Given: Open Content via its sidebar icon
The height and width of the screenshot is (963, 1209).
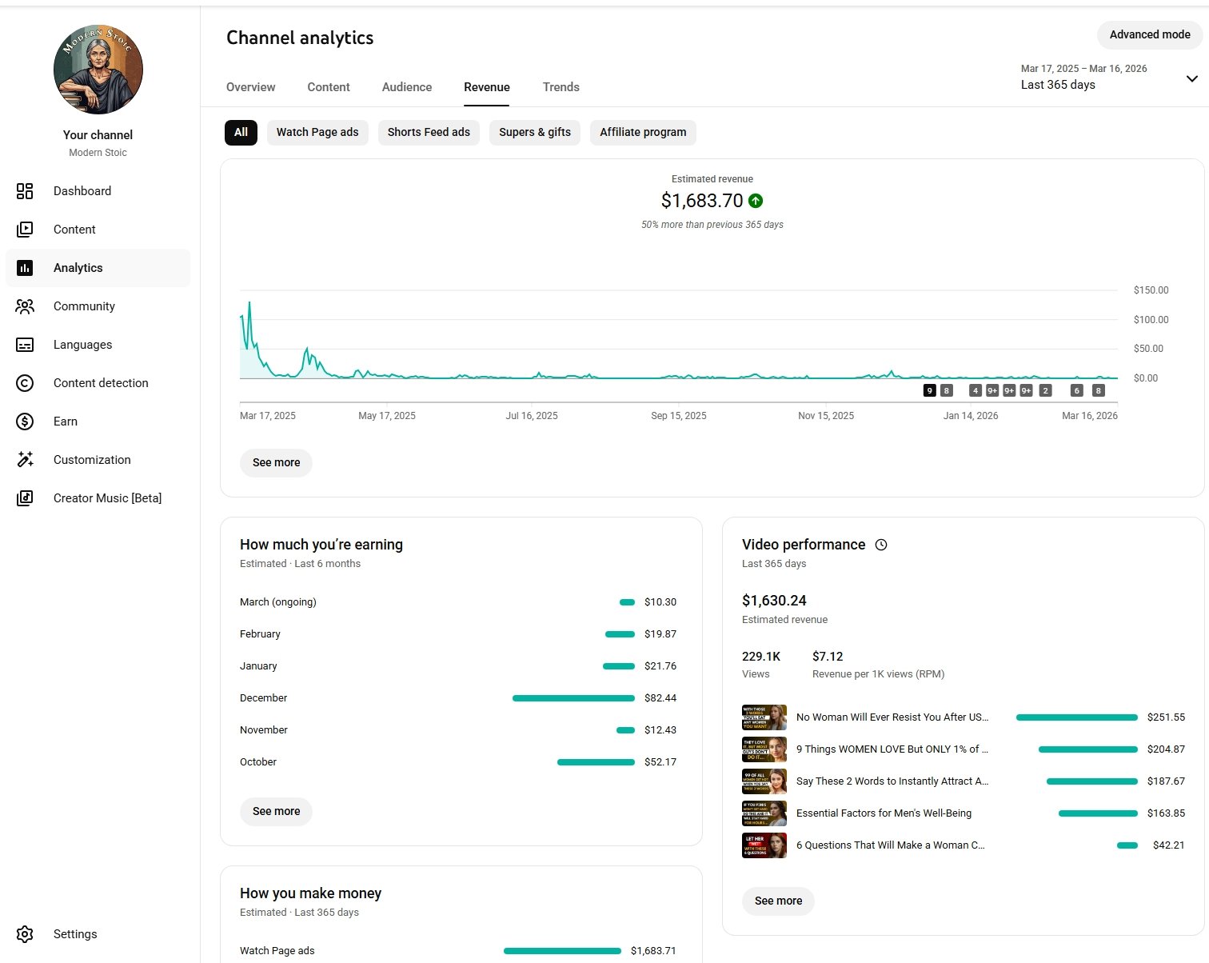Looking at the screenshot, I should [25, 230].
